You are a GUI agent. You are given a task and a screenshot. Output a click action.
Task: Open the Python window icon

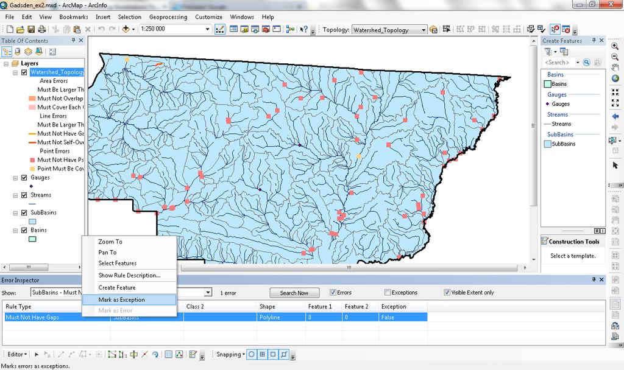(277, 29)
